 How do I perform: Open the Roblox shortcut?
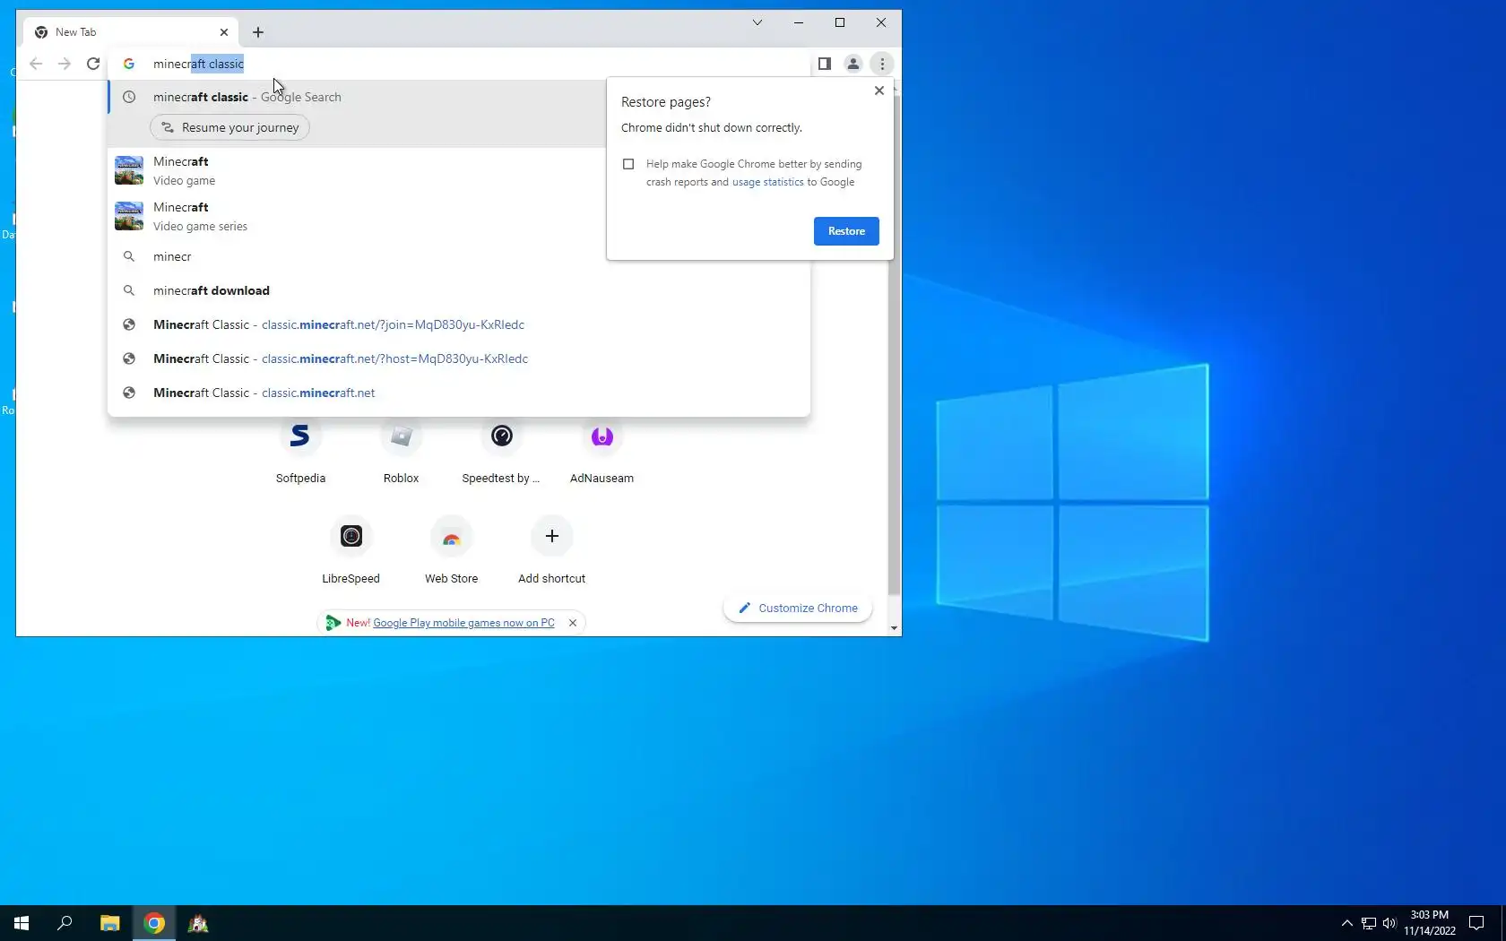click(401, 452)
